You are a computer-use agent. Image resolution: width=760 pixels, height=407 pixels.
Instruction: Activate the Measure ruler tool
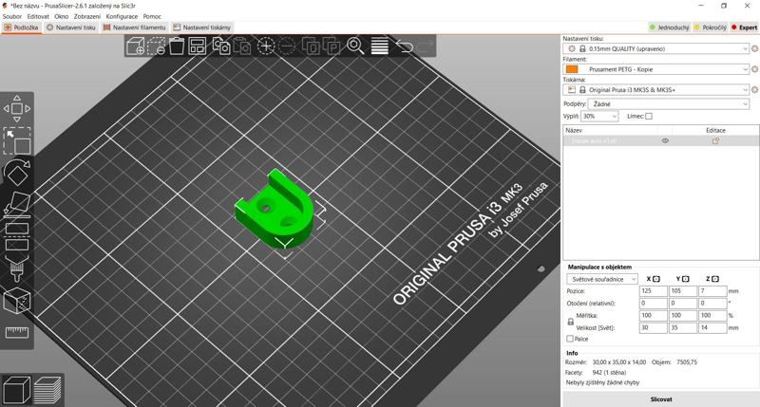tap(17, 332)
